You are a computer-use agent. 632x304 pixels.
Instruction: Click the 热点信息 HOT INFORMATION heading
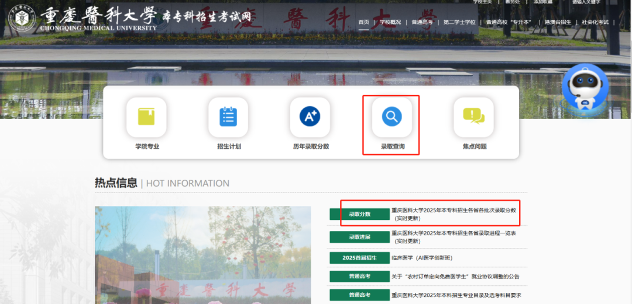point(162,183)
